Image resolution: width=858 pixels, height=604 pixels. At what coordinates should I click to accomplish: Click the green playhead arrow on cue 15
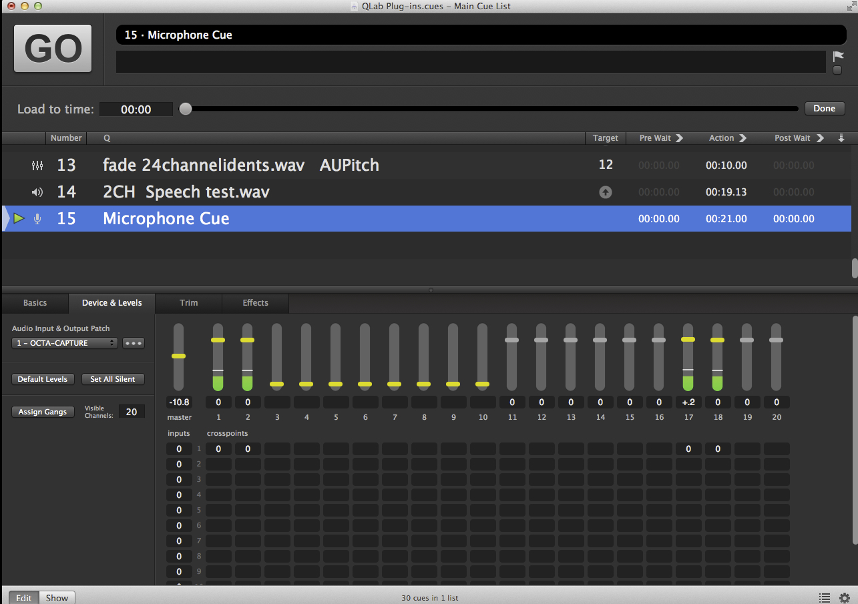[x=19, y=219]
